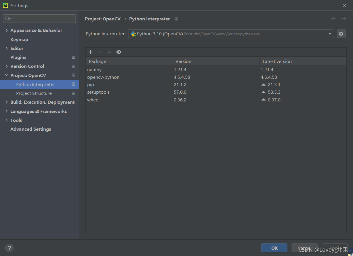Open the Python Interpreter dropdown
This screenshot has width=353, height=256.
330,34
